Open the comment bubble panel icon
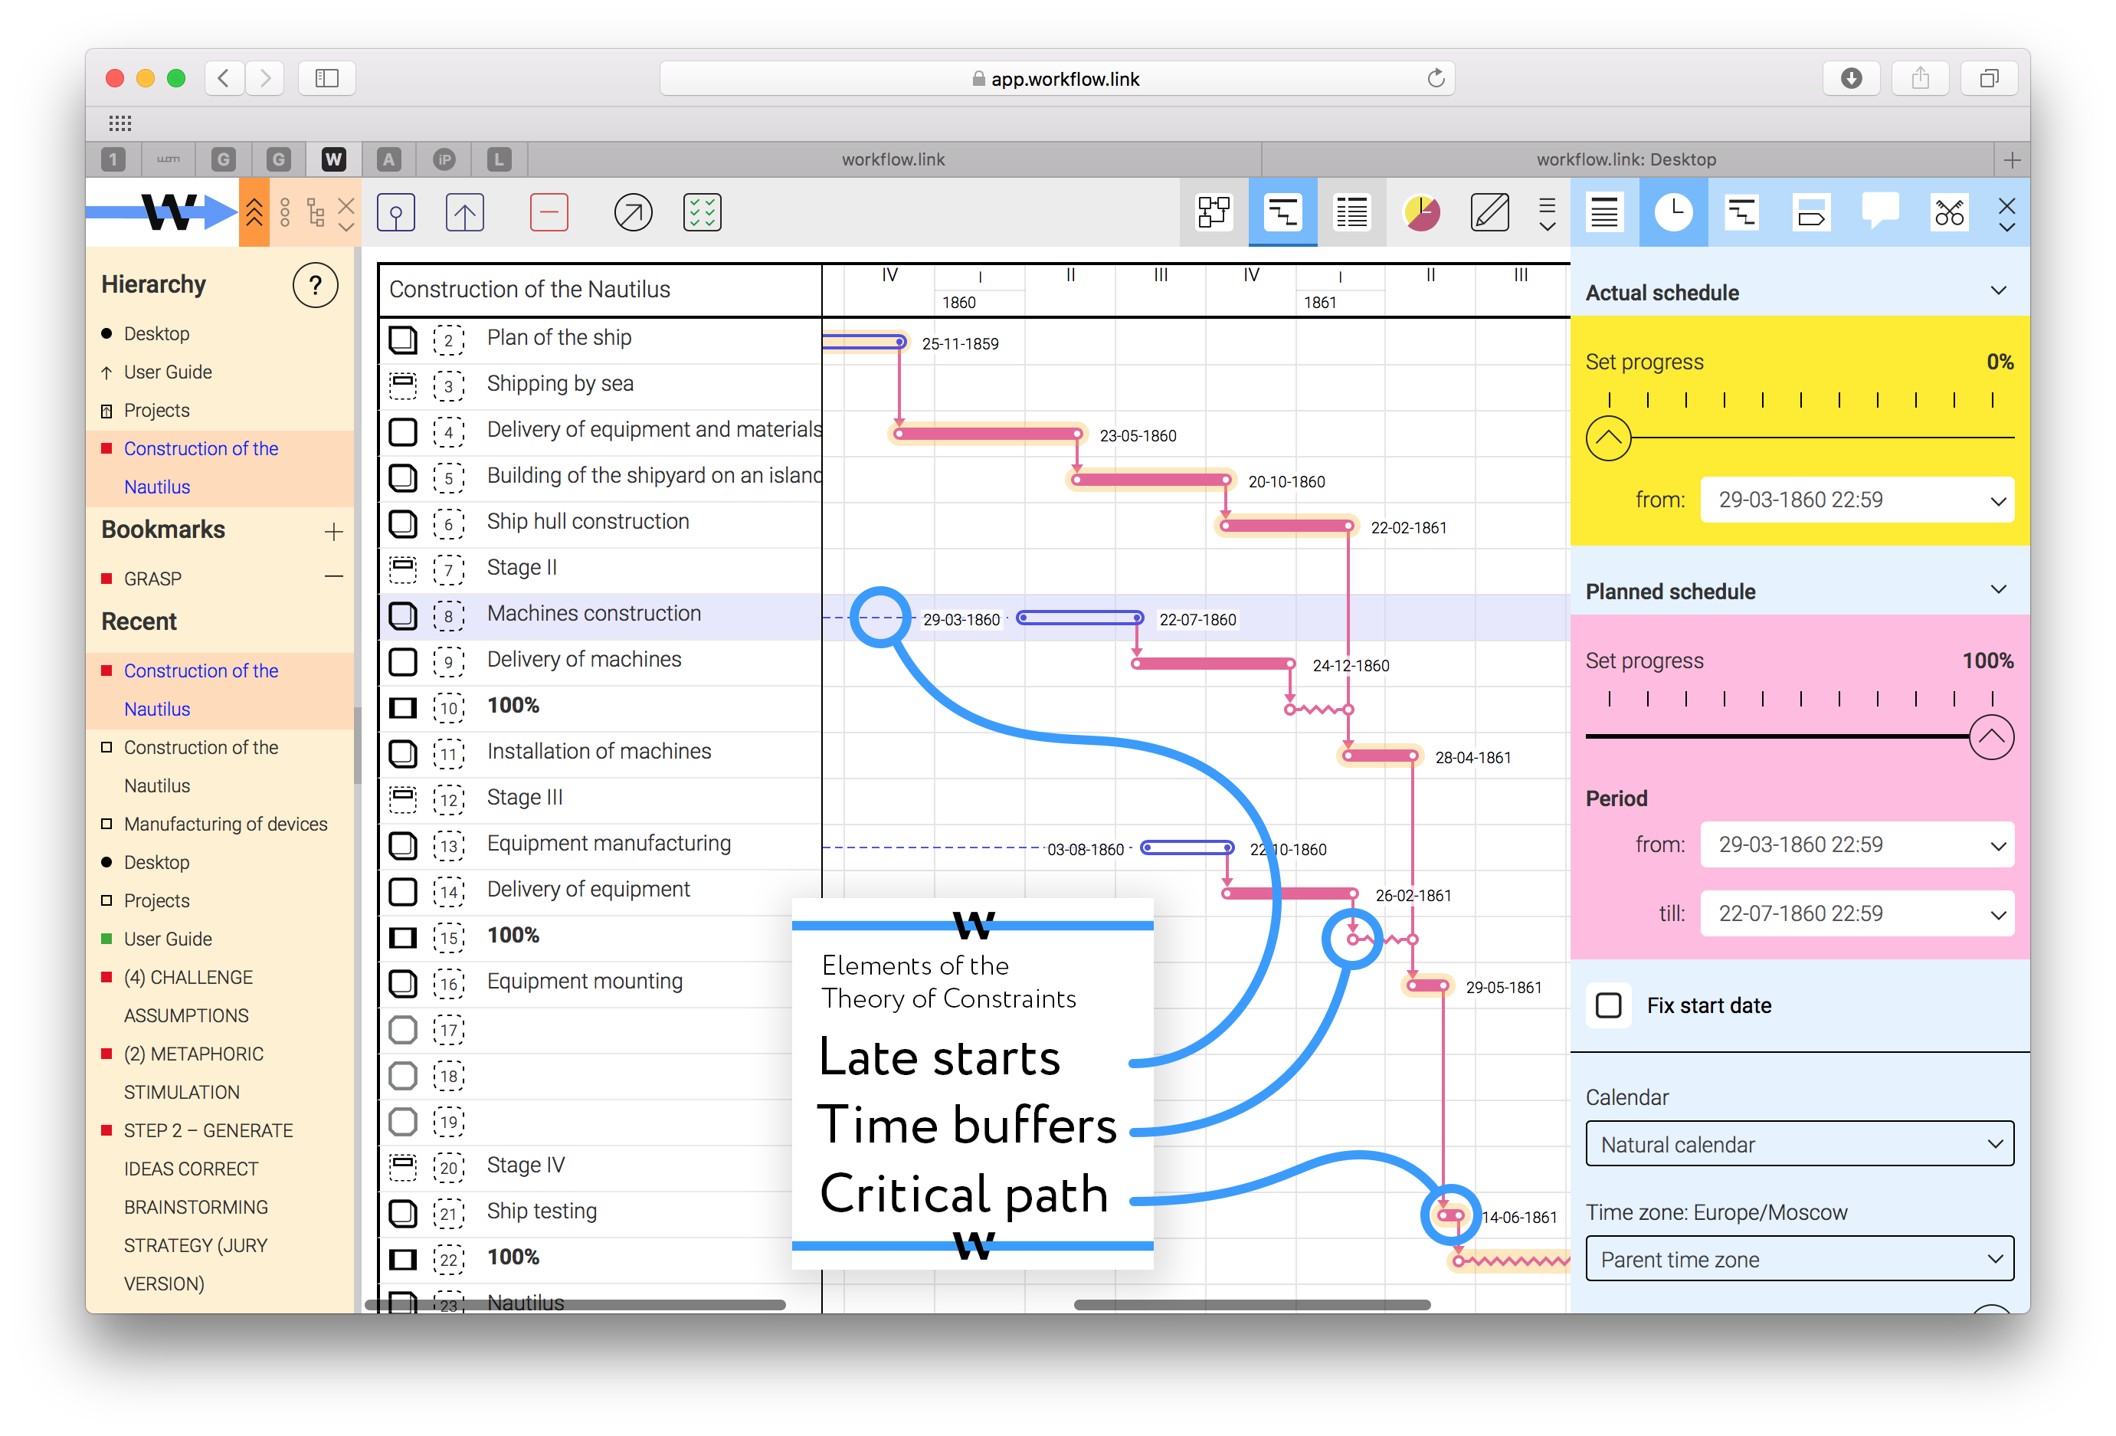The height and width of the screenshot is (1436, 2116). point(1881,212)
